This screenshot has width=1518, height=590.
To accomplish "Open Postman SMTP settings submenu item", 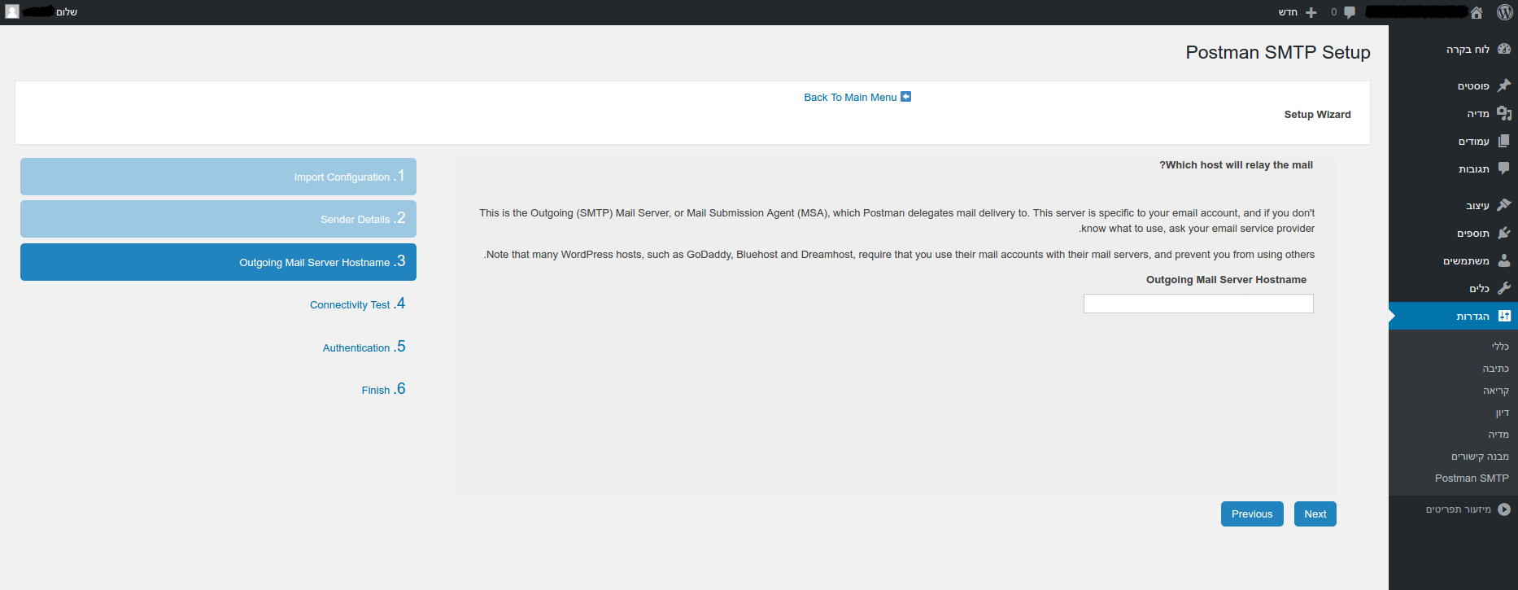I will [1471, 479].
